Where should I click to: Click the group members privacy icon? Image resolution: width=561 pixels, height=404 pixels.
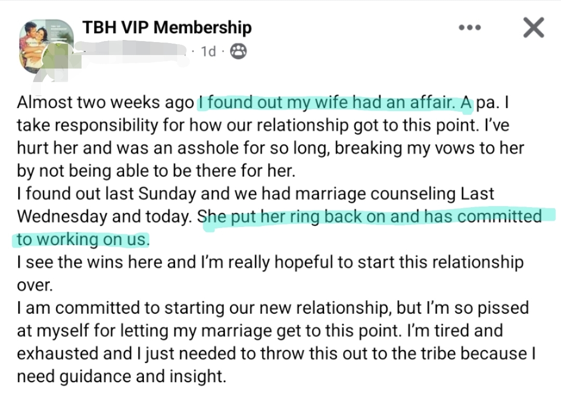(x=238, y=51)
